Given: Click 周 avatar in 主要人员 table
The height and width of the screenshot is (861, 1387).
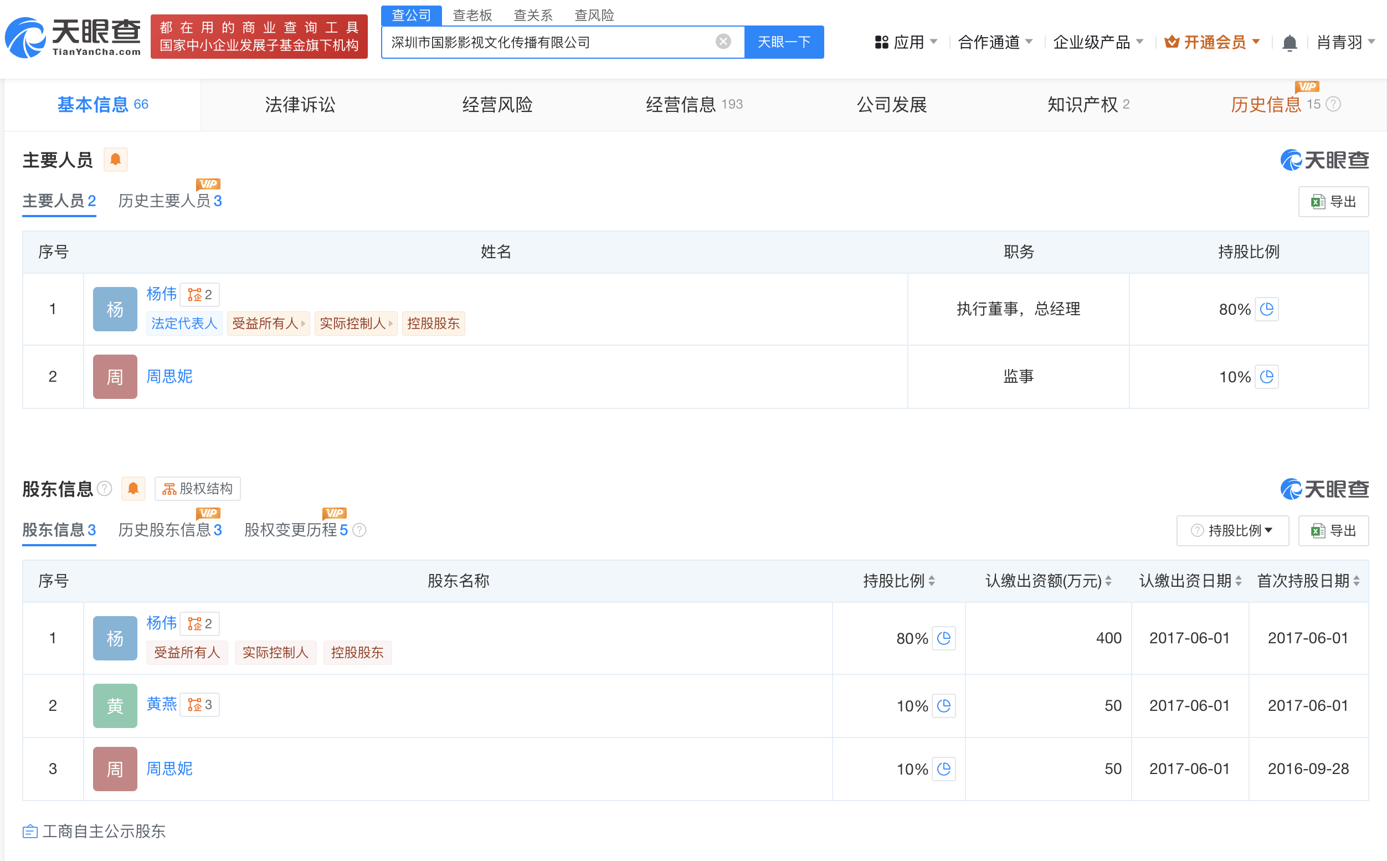Looking at the screenshot, I should point(115,377).
